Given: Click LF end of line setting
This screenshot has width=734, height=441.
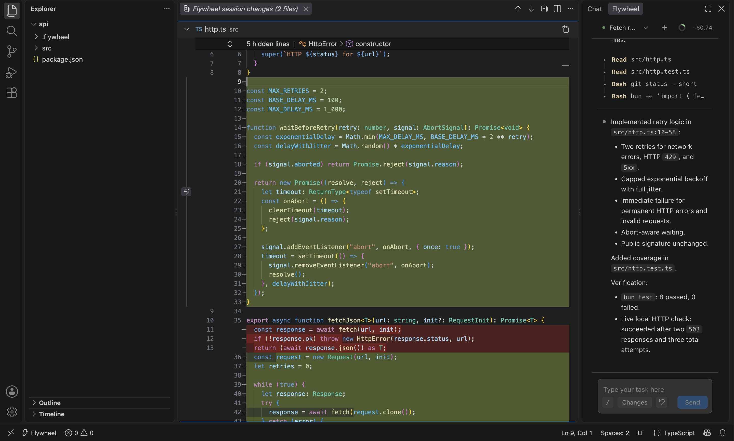Looking at the screenshot, I should (x=641, y=433).
